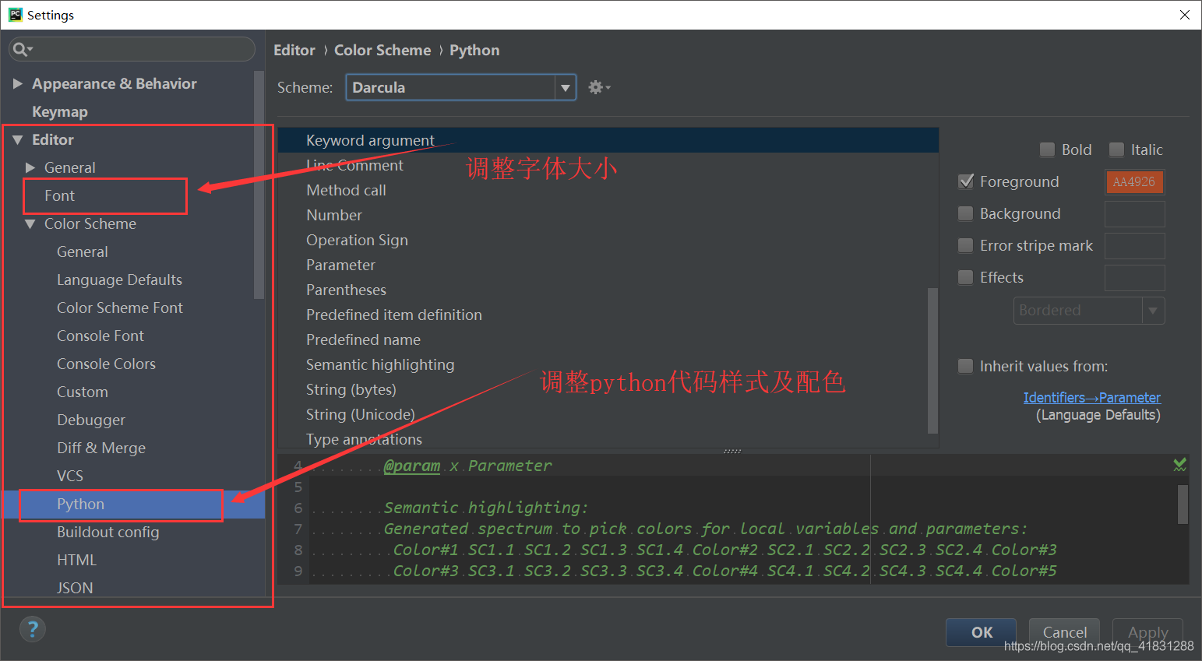Open Color Scheme Font settings
This screenshot has width=1202, height=661.
tap(120, 308)
